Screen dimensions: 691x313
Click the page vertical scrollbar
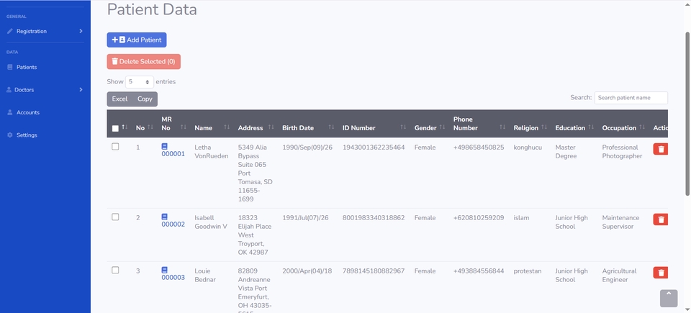(x=687, y=108)
